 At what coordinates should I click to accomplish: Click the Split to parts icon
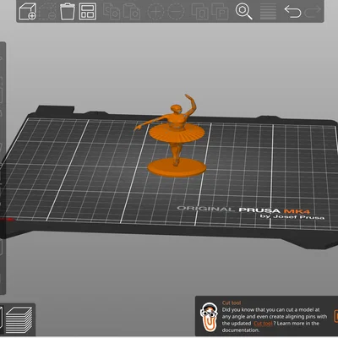coord(220,12)
